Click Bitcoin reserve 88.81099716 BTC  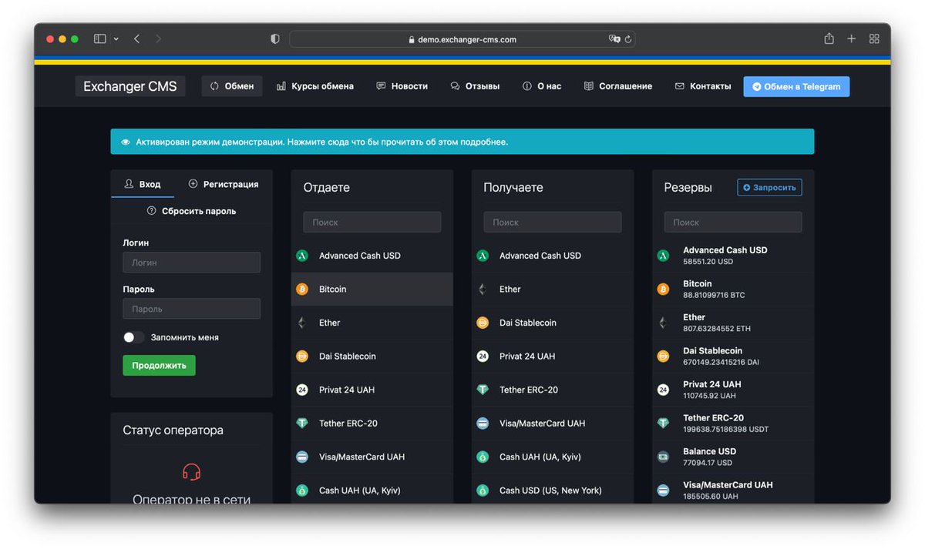pyautogui.click(x=732, y=289)
